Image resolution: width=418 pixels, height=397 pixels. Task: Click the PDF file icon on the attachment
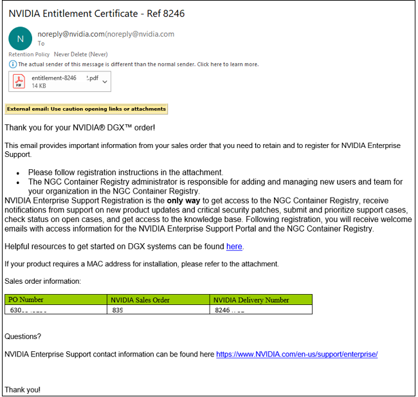tap(20, 82)
